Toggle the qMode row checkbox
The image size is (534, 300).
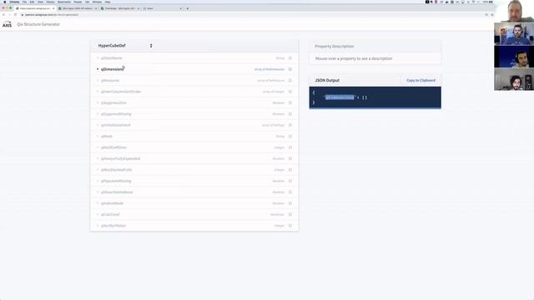pos(290,137)
